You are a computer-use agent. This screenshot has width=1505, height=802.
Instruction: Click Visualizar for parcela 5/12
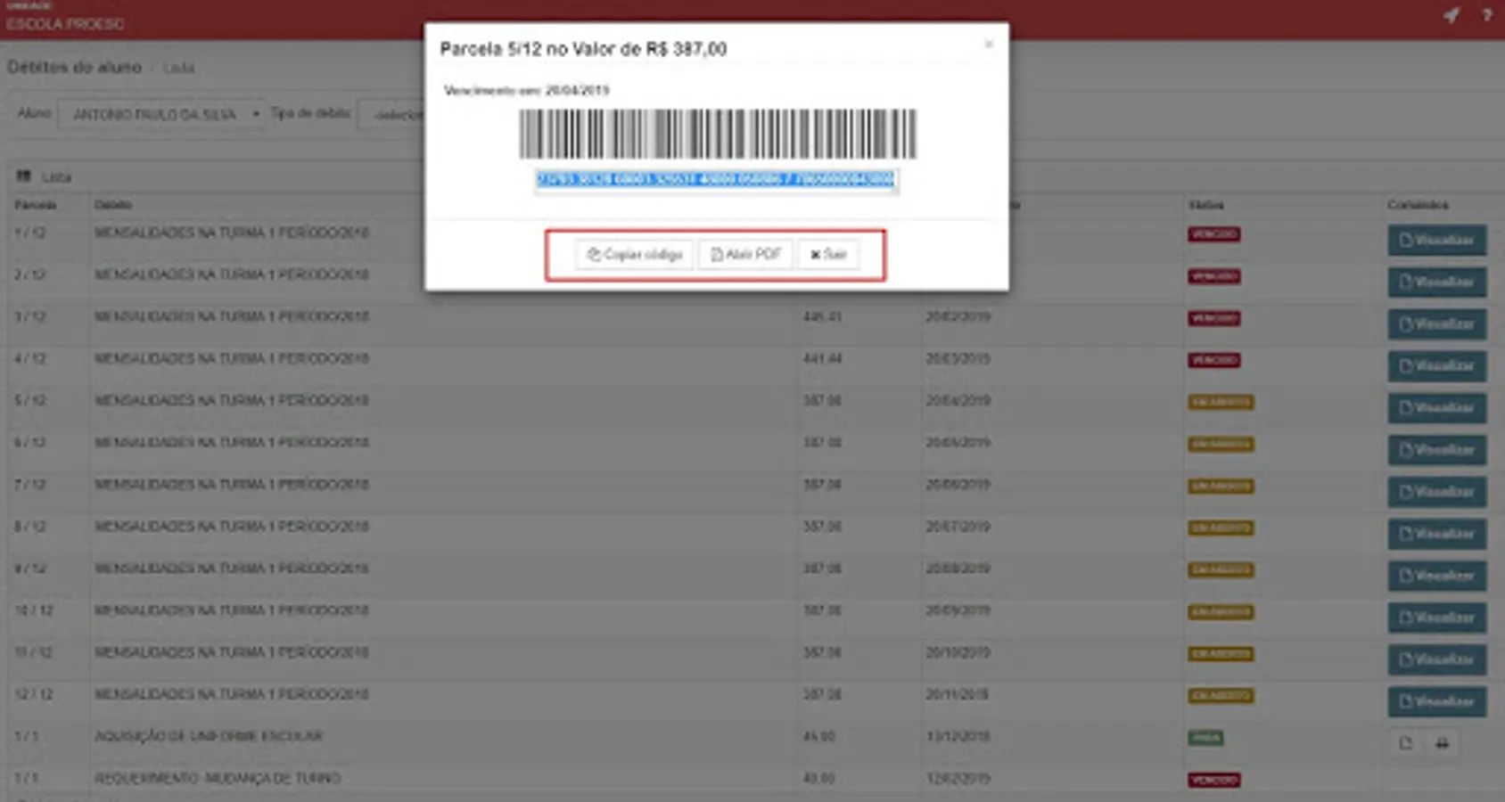pos(1437,408)
